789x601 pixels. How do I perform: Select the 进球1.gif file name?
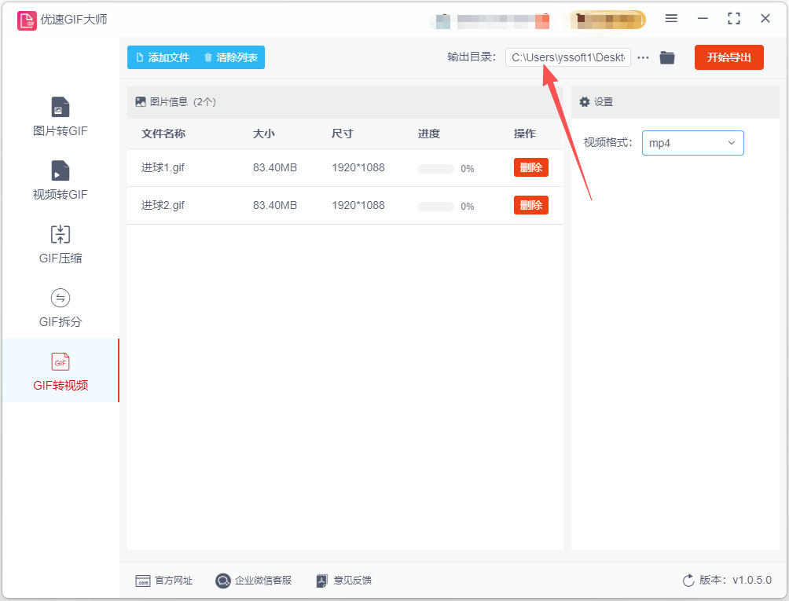point(163,167)
